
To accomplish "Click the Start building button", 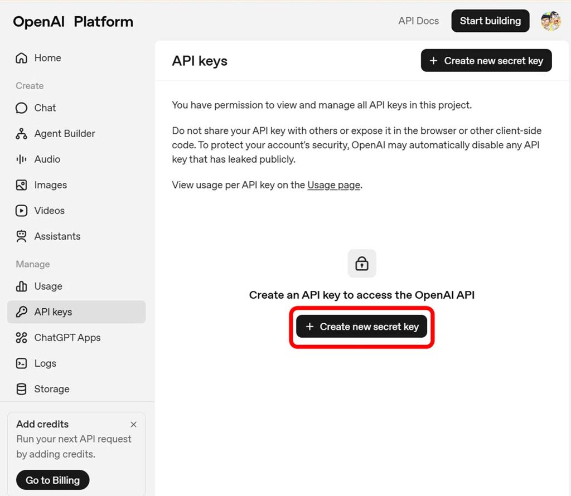I will tap(490, 21).
